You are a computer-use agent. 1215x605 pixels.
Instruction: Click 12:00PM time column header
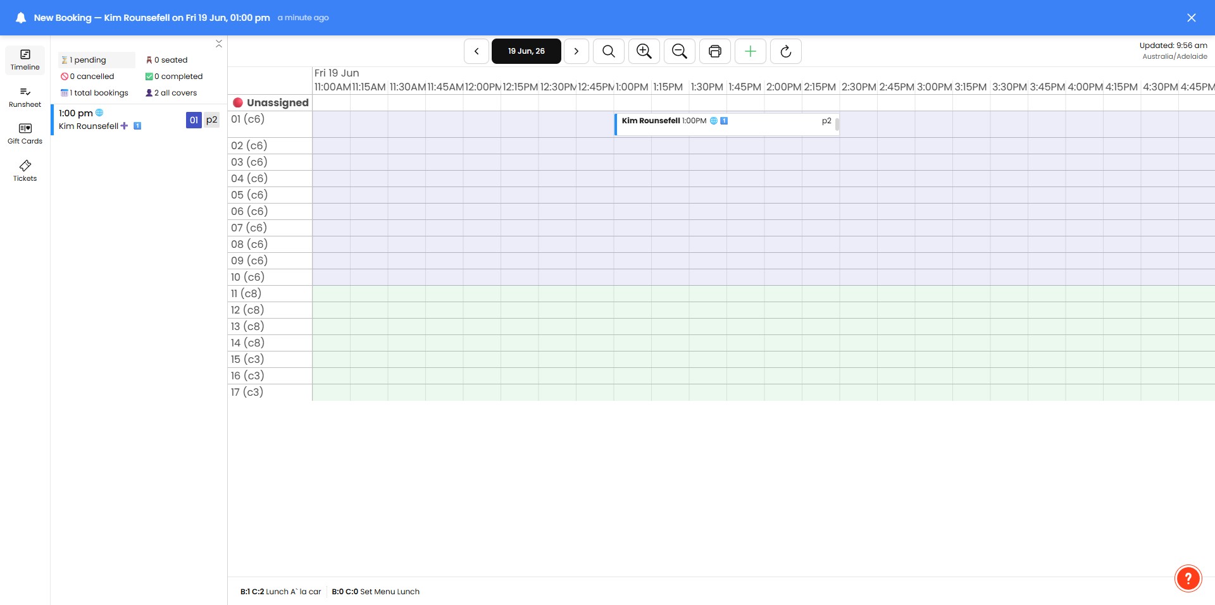(x=483, y=87)
